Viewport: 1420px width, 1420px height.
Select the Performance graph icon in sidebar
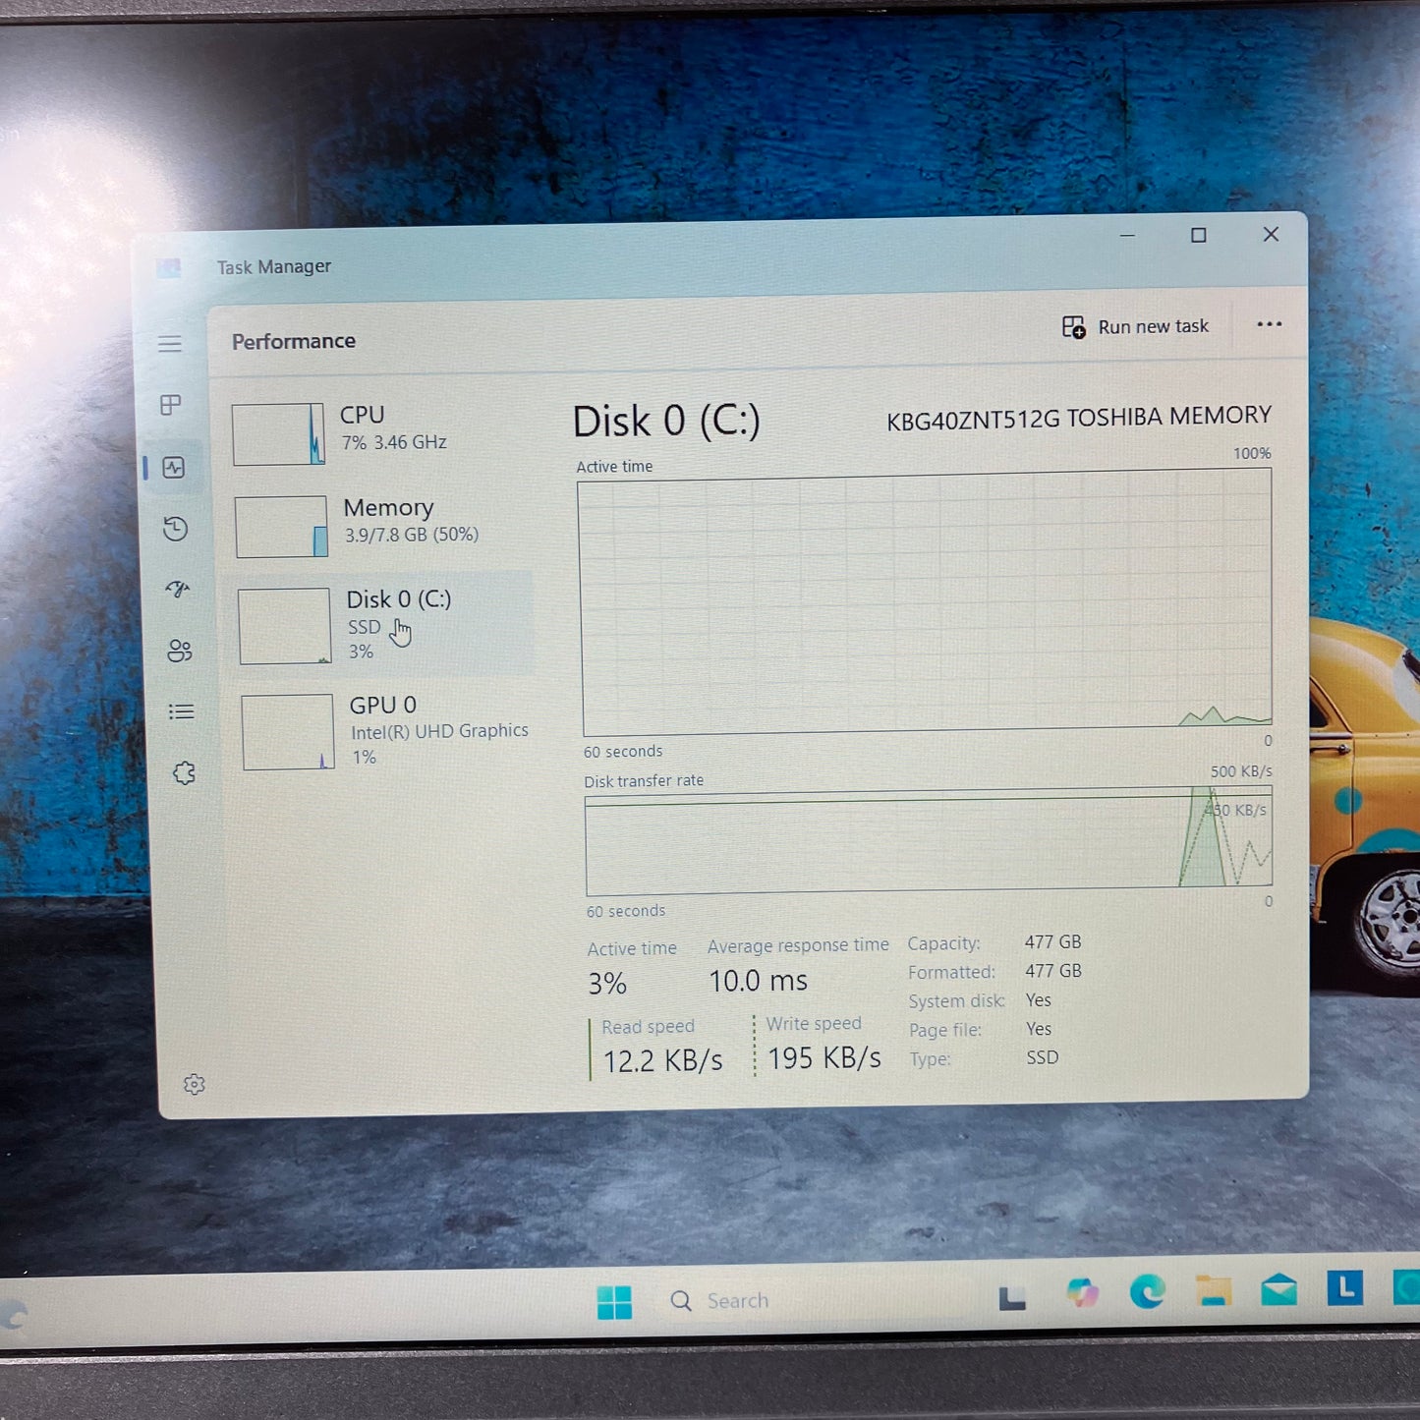(x=174, y=468)
